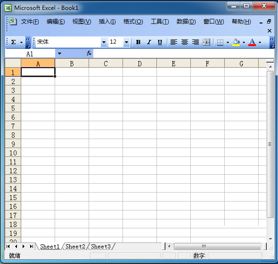Screen dimensions: 278x264
Task: Open the 工具(T) menu
Action: click(x=160, y=22)
